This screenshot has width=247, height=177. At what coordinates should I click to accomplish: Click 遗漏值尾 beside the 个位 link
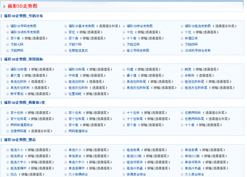(210, 32)
